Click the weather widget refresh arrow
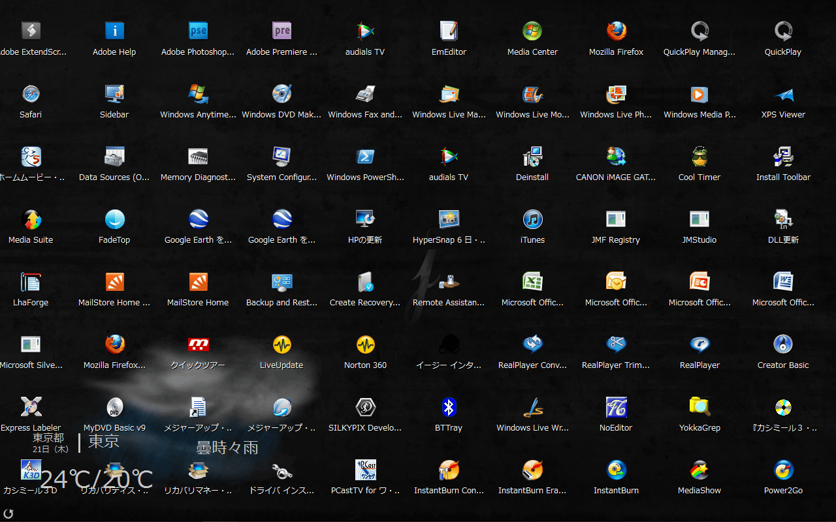Image resolution: width=836 pixels, height=522 pixels. [x=8, y=514]
